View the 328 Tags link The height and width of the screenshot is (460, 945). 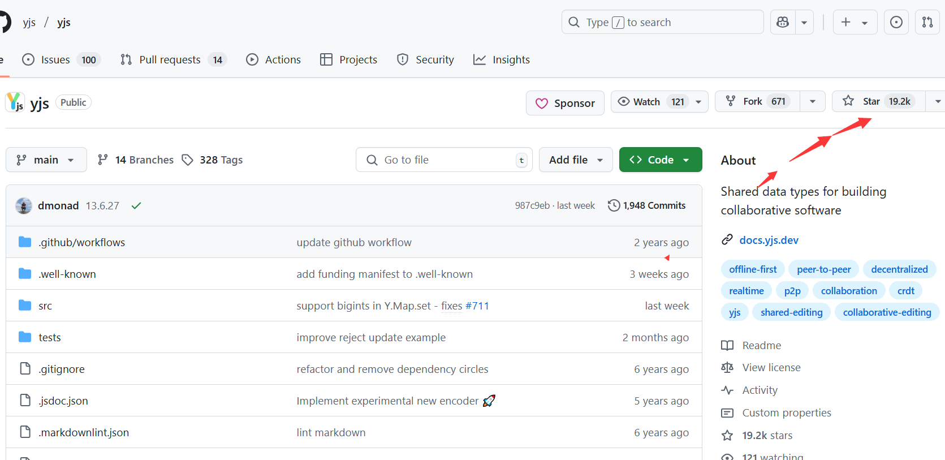click(212, 160)
